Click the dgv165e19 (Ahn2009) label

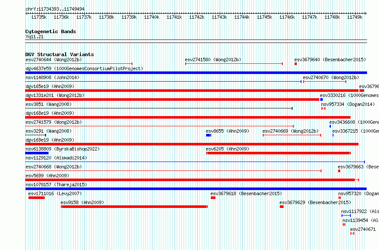click(50, 86)
